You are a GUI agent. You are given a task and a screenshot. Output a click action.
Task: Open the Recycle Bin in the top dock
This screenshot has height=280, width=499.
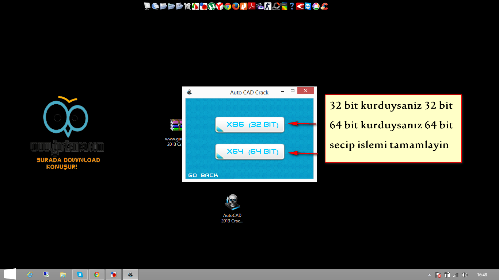[x=187, y=6]
